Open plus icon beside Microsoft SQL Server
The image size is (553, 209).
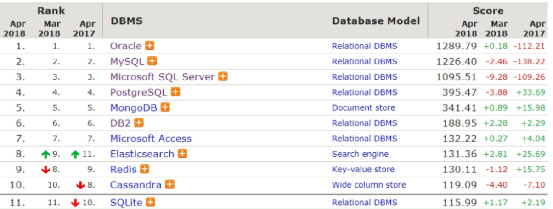pyautogui.click(x=223, y=76)
